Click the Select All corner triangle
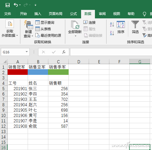 [5, 61]
